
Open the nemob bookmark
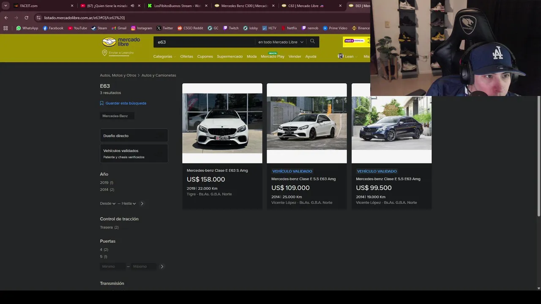[310, 28]
